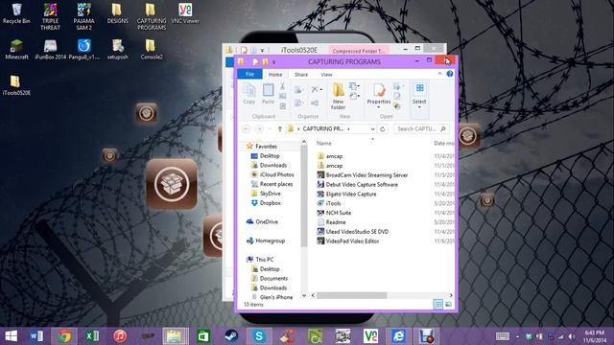Open Word from the taskbar

click(x=36, y=336)
